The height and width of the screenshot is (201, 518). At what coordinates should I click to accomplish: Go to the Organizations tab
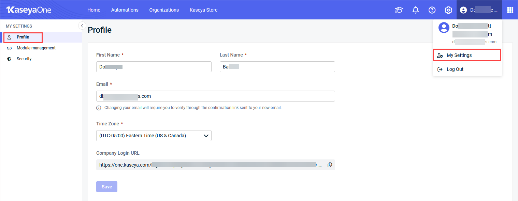tap(164, 10)
